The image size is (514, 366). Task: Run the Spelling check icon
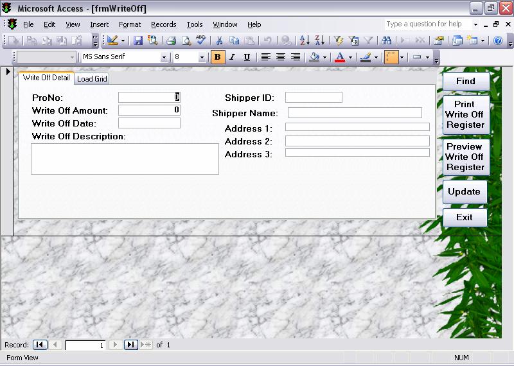201,40
